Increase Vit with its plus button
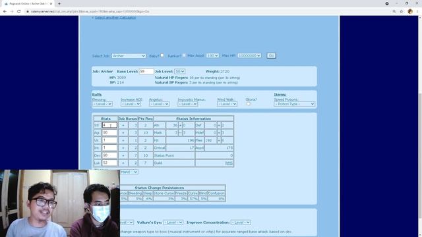The width and height of the screenshot is (422, 237). click(123, 140)
